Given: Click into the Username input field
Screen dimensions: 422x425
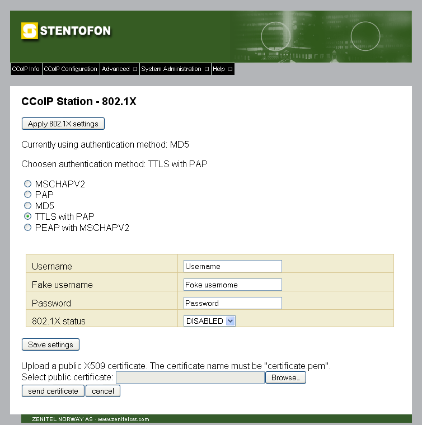Looking at the screenshot, I should pyautogui.click(x=232, y=266).
